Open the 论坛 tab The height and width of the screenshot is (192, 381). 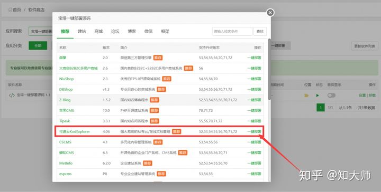tap(115, 32)
